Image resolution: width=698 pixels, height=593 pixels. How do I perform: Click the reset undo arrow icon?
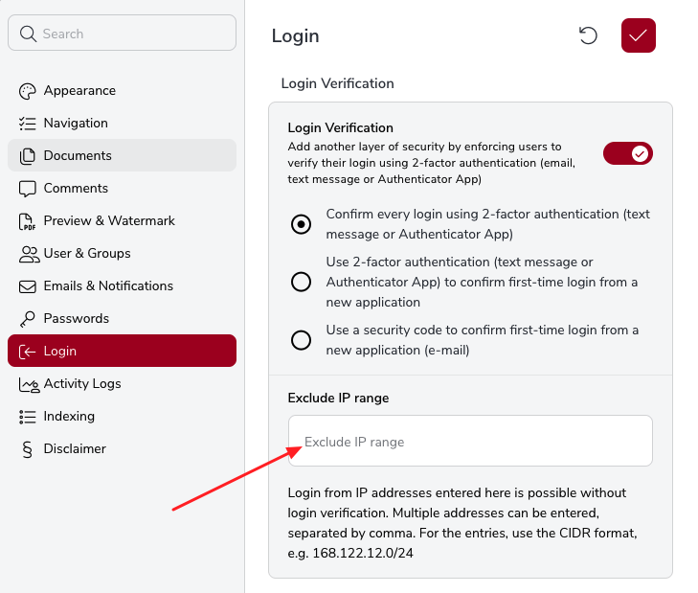(x=588, y=35)
